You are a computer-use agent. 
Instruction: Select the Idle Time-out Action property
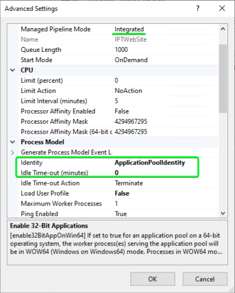50,183
